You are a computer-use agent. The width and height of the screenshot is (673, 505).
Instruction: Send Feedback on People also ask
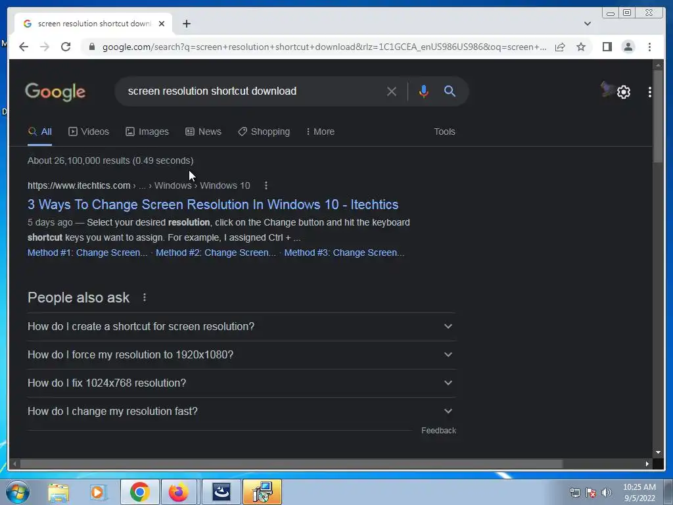(x=438, y=431)
